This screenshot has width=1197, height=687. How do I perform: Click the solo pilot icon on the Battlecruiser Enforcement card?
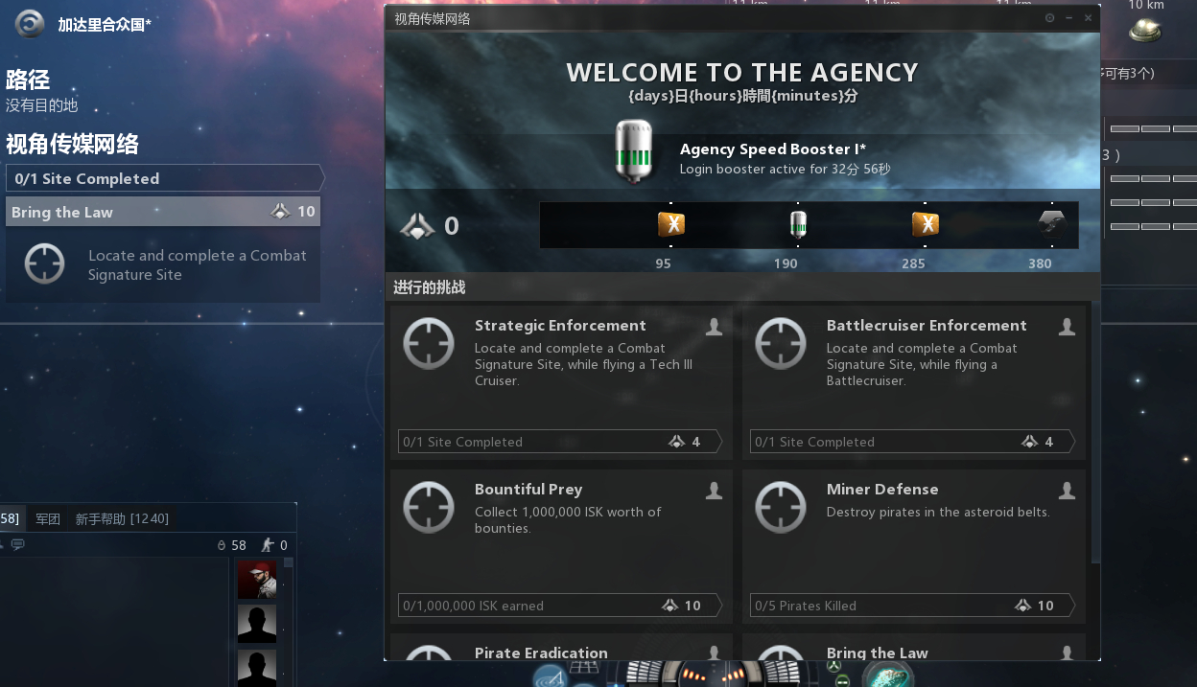coord(1067,328)
